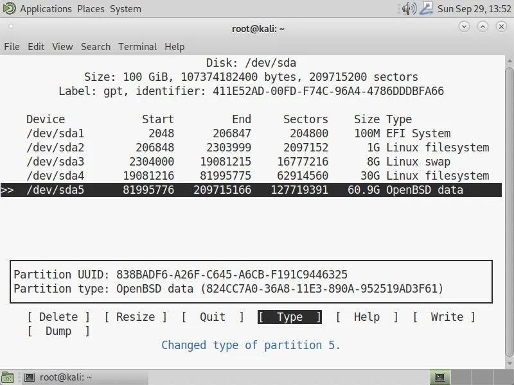This screenshot has width=514, height=385.
Task: Click the /dev/sda4 partition row
Action: point(251,176)
